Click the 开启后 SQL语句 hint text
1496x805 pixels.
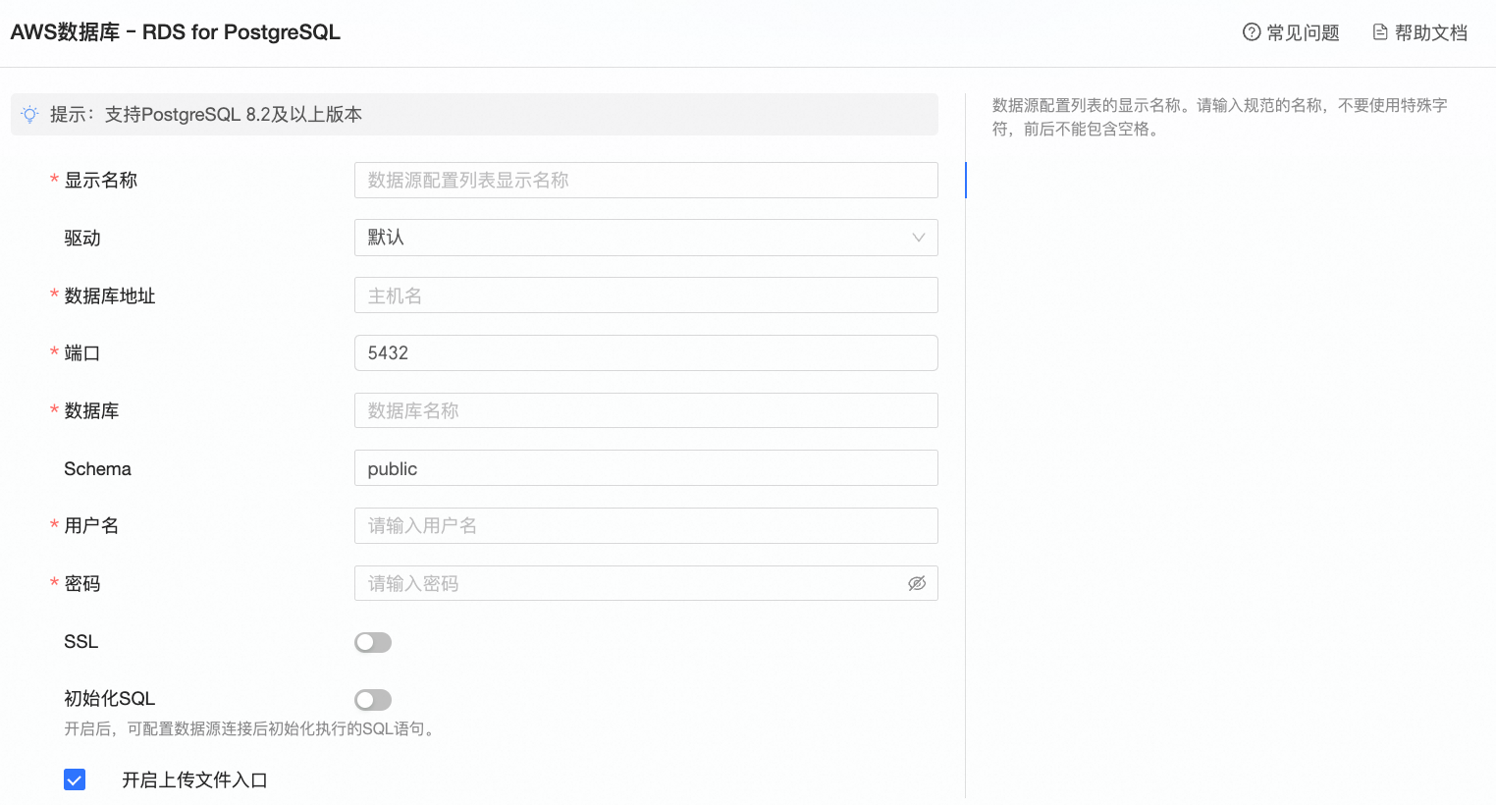[251, 728]
